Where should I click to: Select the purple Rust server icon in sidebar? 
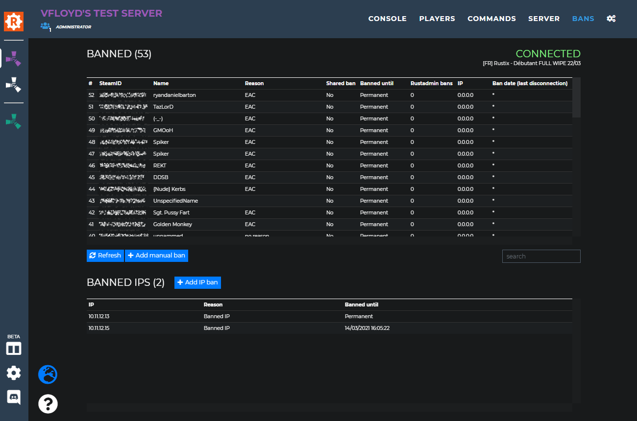click(x=13, y=58)
